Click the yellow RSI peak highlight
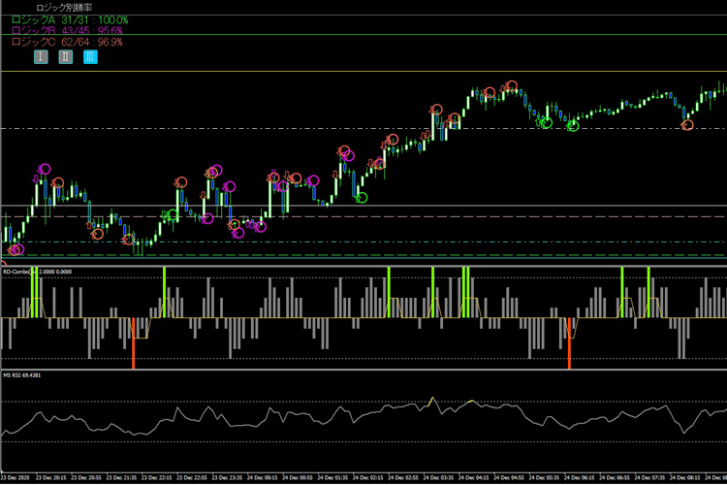The width and height of the screenshot is (727, 485). 431,398
